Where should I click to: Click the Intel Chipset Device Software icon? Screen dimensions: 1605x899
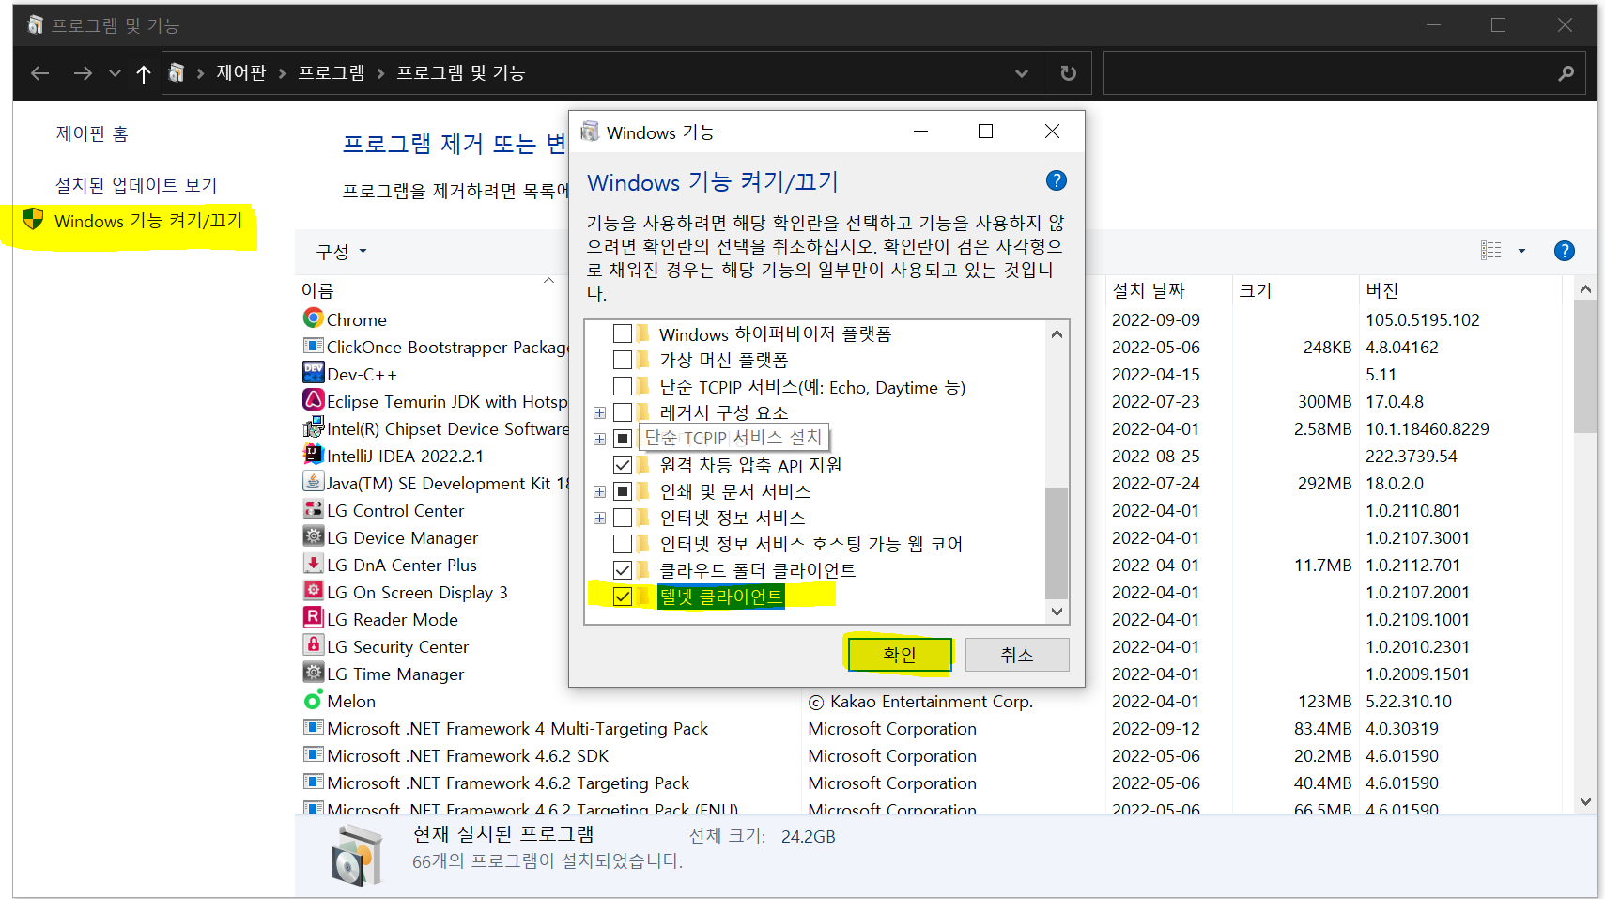314,427
